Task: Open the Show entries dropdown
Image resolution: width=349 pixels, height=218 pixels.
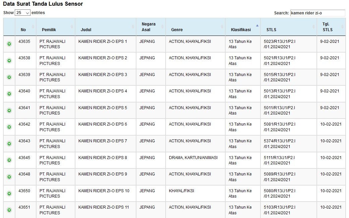Action: point(22,13)
